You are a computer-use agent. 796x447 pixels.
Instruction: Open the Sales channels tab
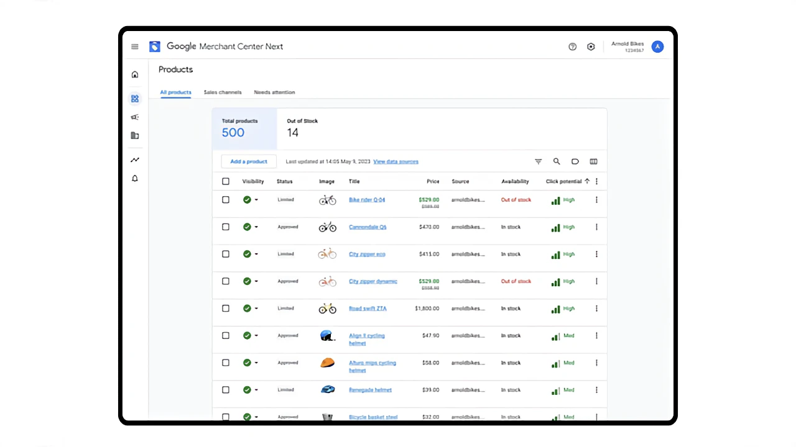pos(222,92)
